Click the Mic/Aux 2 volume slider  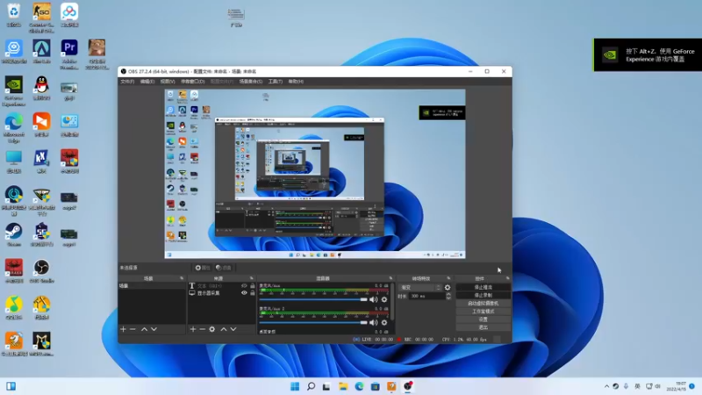[313, 322]
